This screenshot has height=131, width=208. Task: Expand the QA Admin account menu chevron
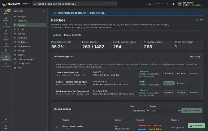(x=204, y=4)
